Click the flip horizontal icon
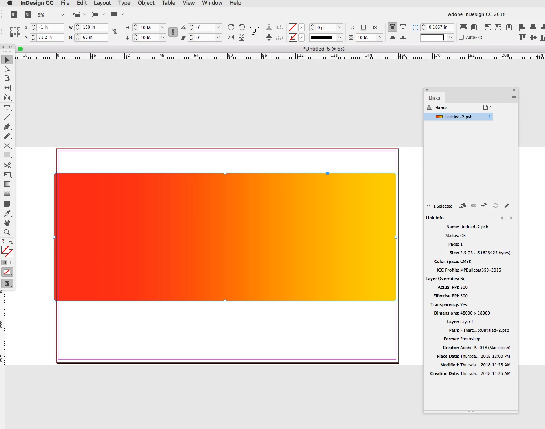The height and width of the screenshot is (429, 545). click(231, 38)
